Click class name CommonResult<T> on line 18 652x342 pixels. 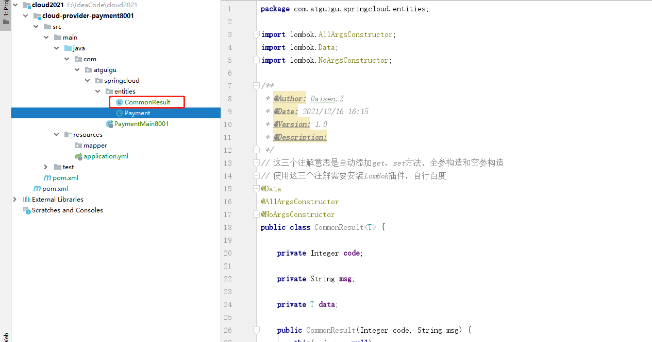[345, 227]
